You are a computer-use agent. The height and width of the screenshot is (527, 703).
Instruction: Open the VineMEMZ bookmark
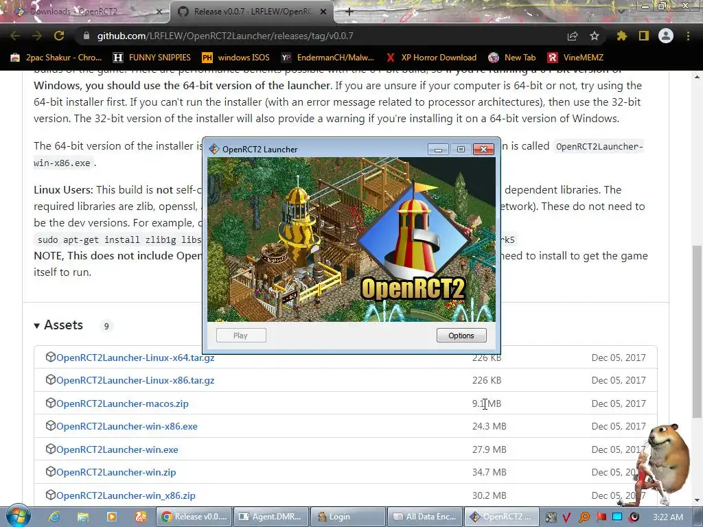click(x=575, y=58)
